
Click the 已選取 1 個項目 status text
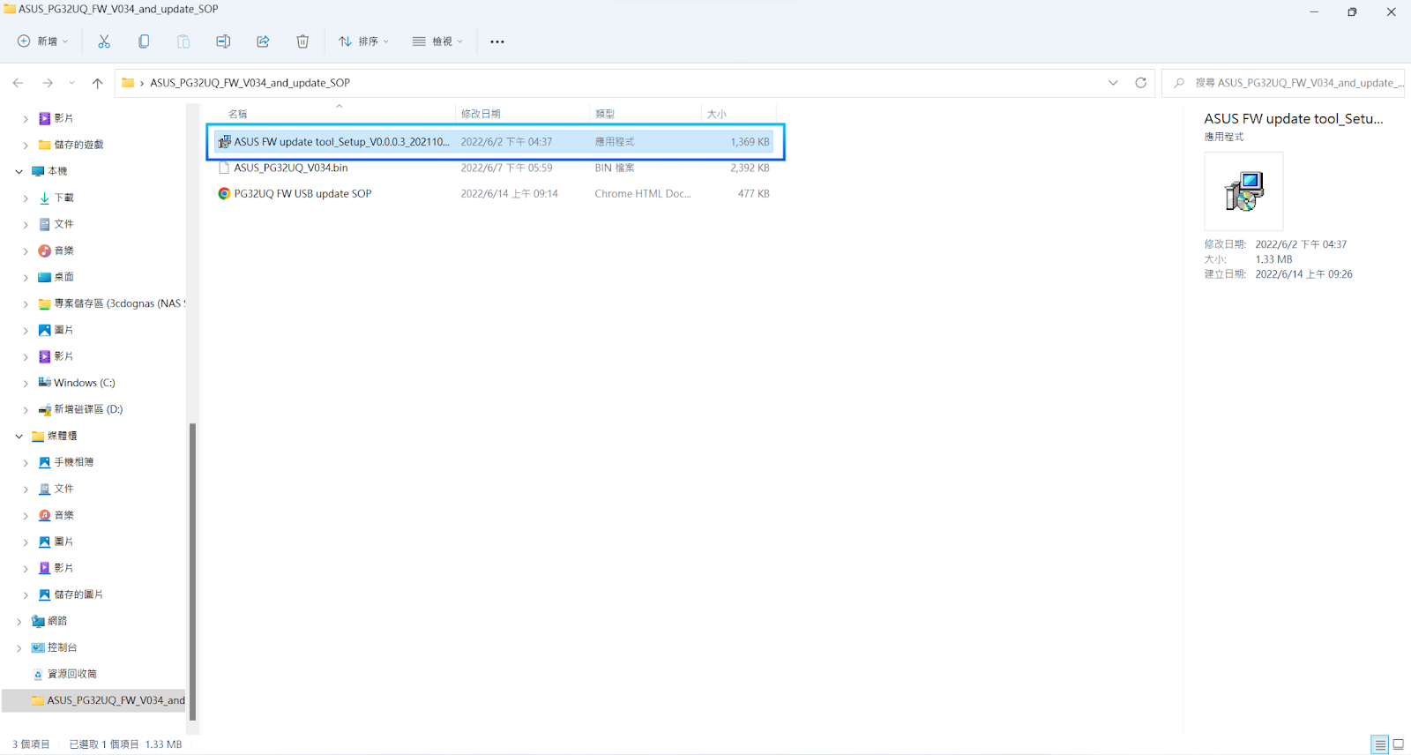(x=104, y=744)
